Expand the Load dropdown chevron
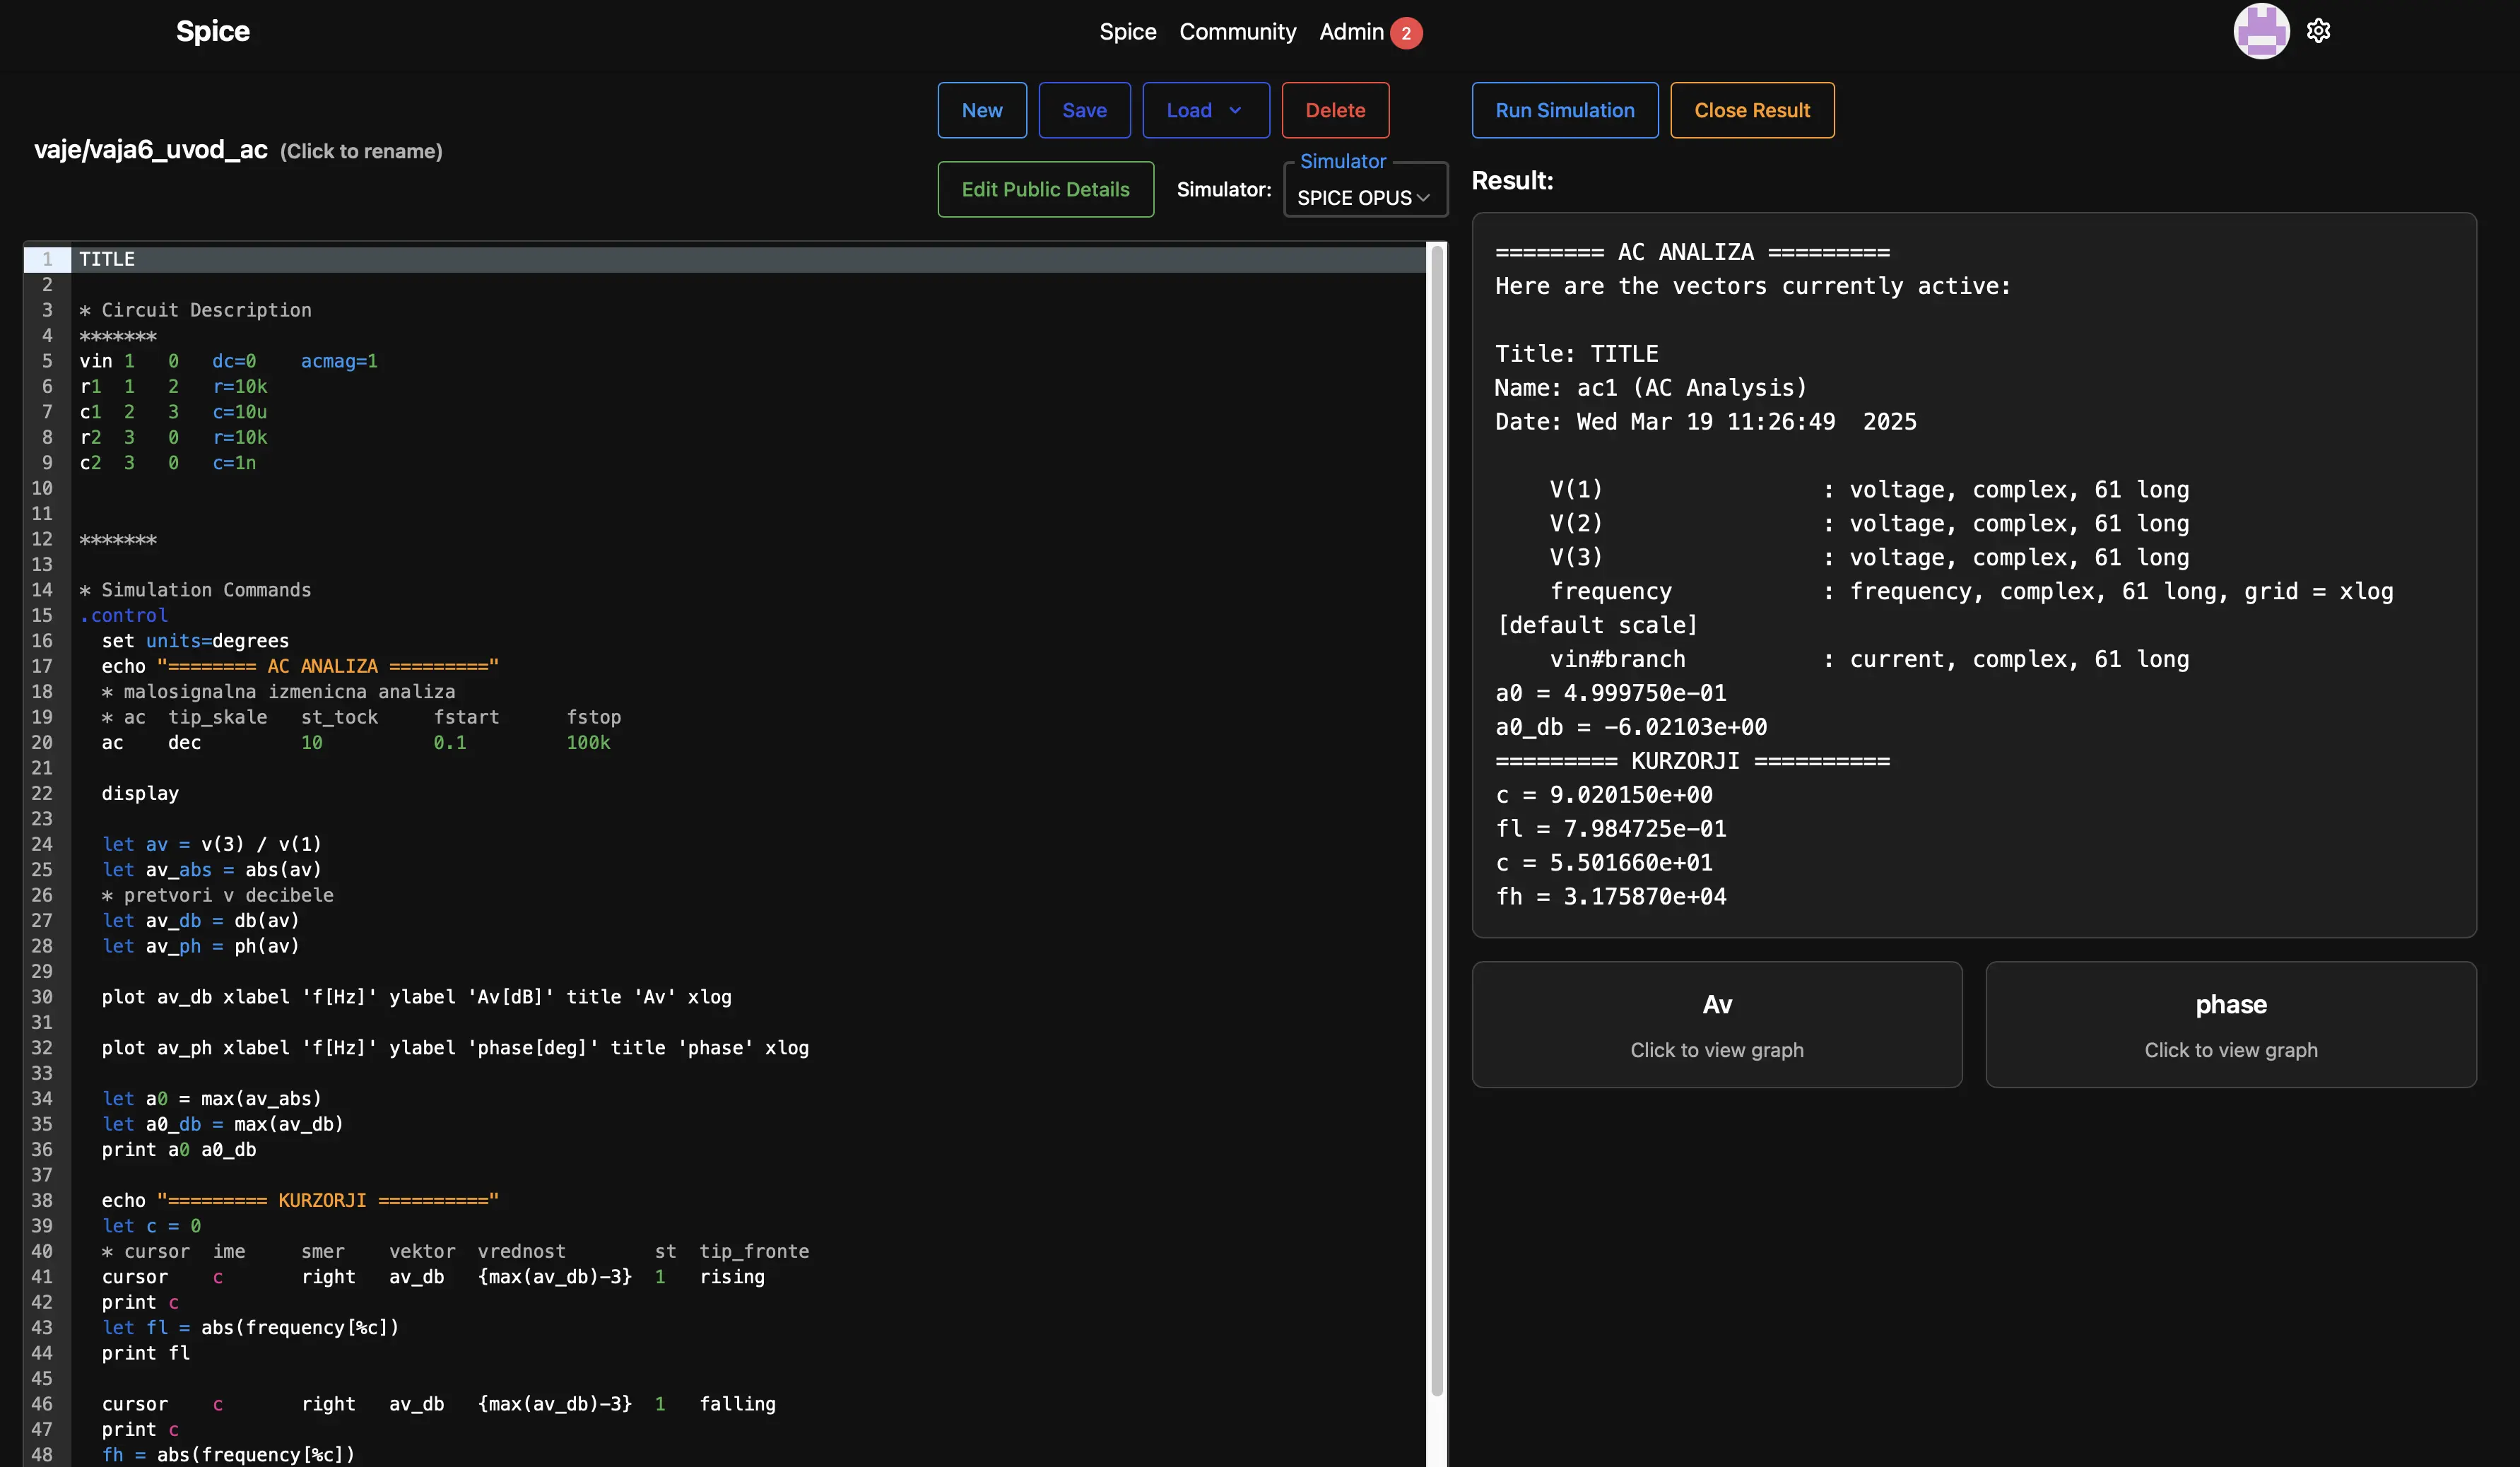Screen dimensions: 2520x1467 pos(1235,110)
